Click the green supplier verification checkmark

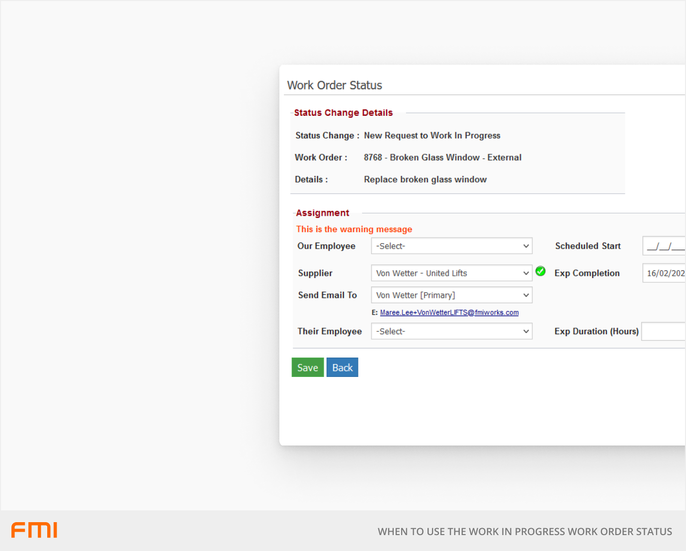pyautogui.click(x=540, y=272)
